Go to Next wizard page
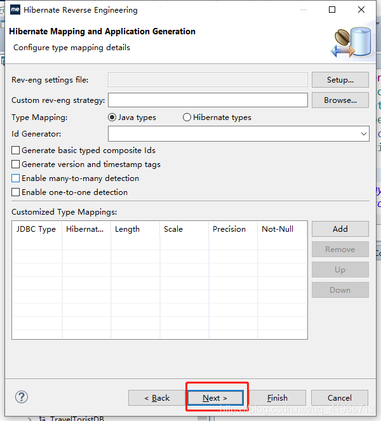The image size is (381, 421). click(216, 398)
